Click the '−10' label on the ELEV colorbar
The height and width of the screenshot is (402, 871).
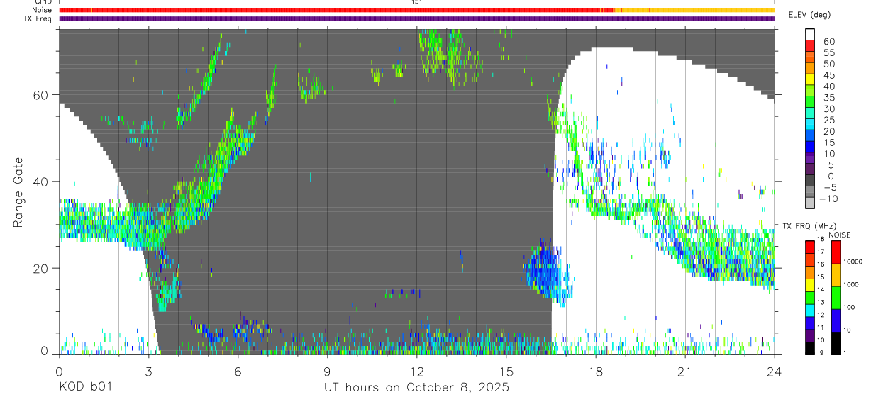(x=828, y=199)
